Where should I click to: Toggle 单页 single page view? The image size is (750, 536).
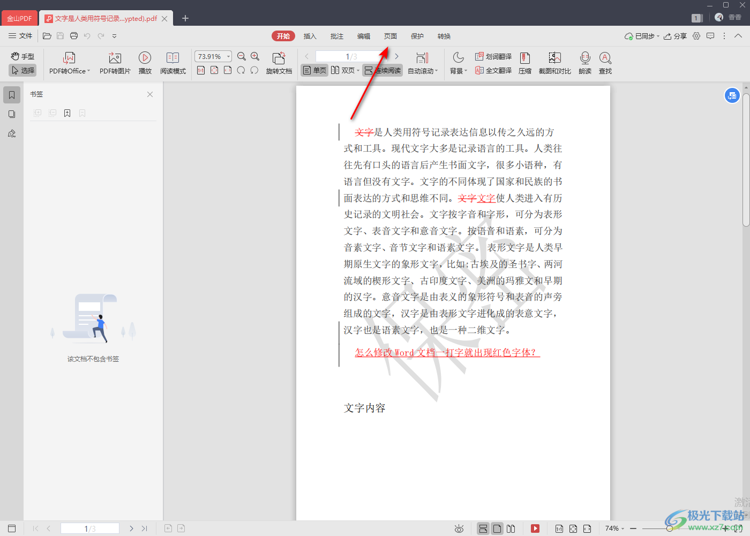click(x=314, y=70)
